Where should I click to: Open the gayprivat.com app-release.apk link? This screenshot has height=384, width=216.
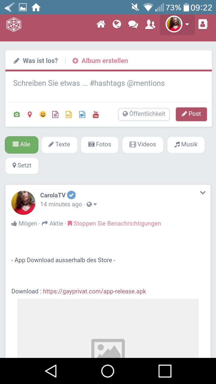tap(94, 291)
